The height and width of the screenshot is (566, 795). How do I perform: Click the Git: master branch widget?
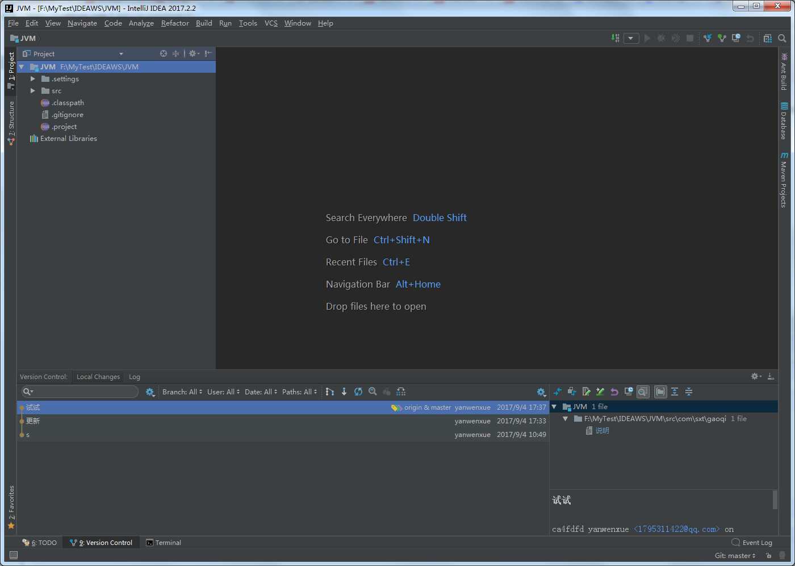click(x=735, y=556)
